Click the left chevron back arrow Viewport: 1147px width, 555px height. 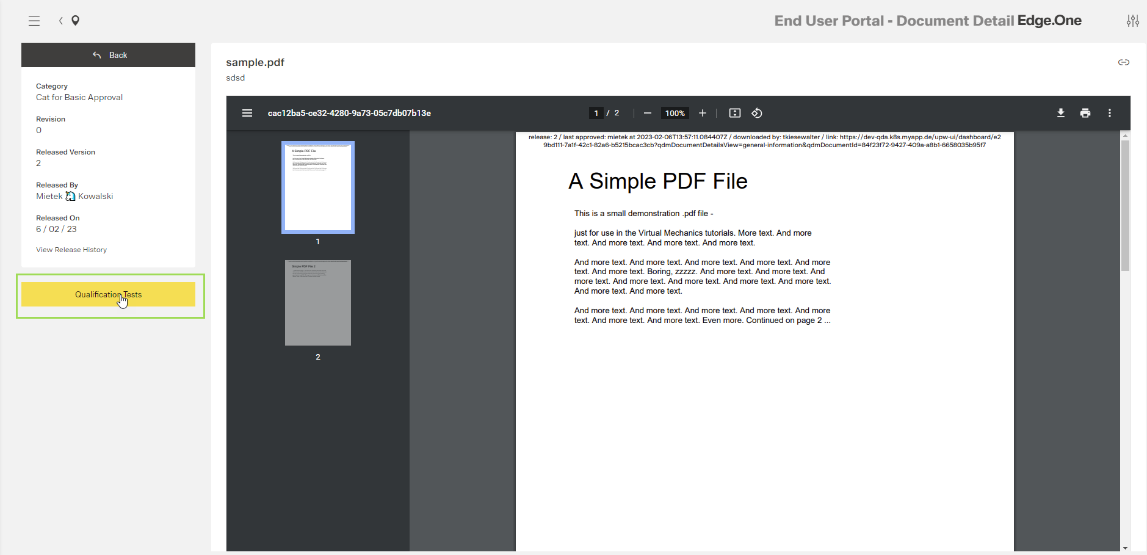[x=61, y=21]
